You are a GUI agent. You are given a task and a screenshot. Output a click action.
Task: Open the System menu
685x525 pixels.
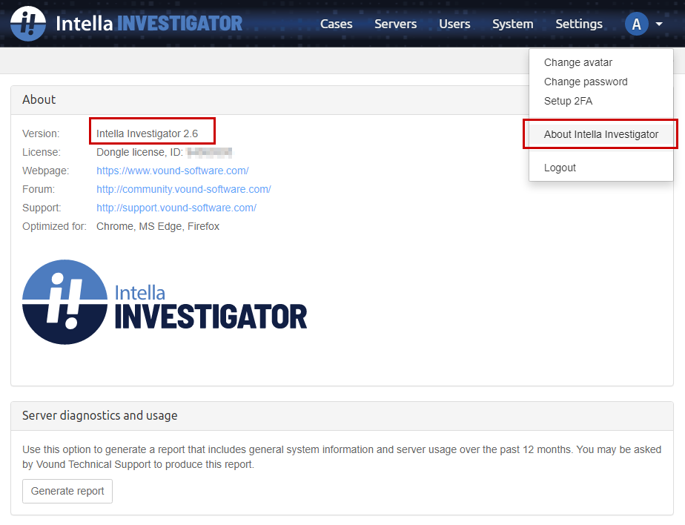(512, 24)
